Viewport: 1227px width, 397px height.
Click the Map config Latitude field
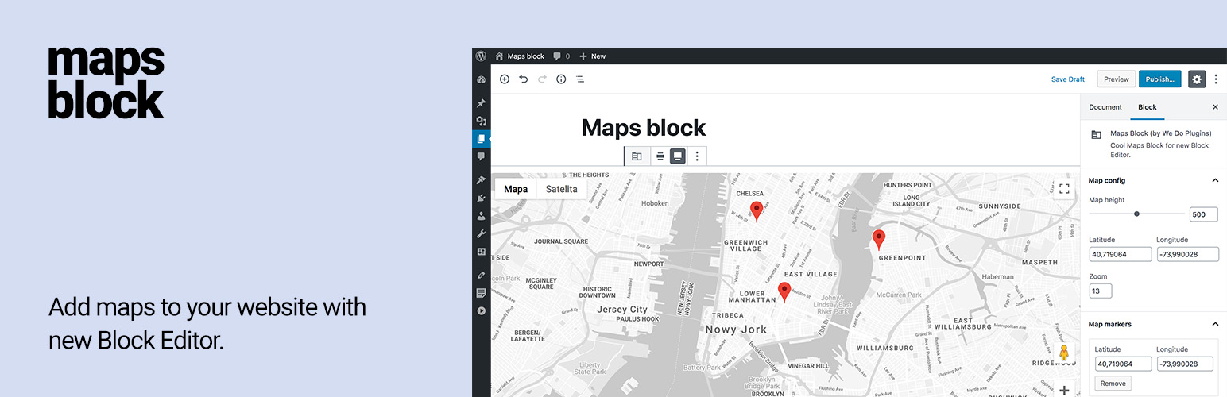click(1121, 254)
